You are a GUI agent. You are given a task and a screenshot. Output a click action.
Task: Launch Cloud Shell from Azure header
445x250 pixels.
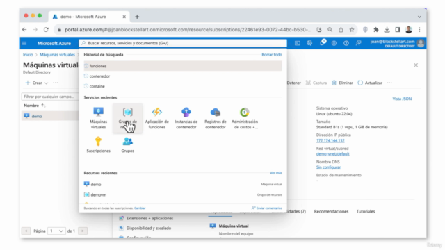(x=298, y=43)
